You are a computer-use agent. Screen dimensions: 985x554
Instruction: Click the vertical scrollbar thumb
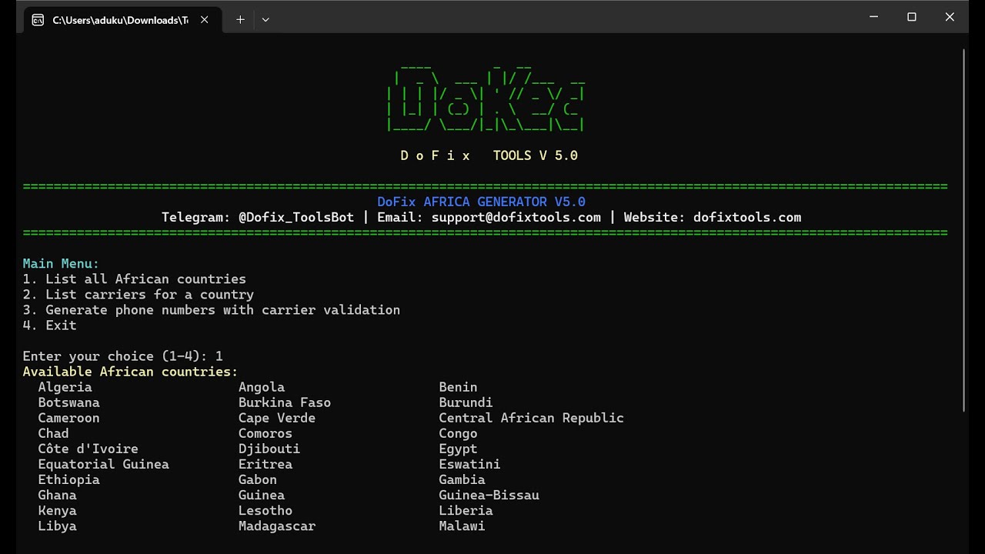(963, 231)
